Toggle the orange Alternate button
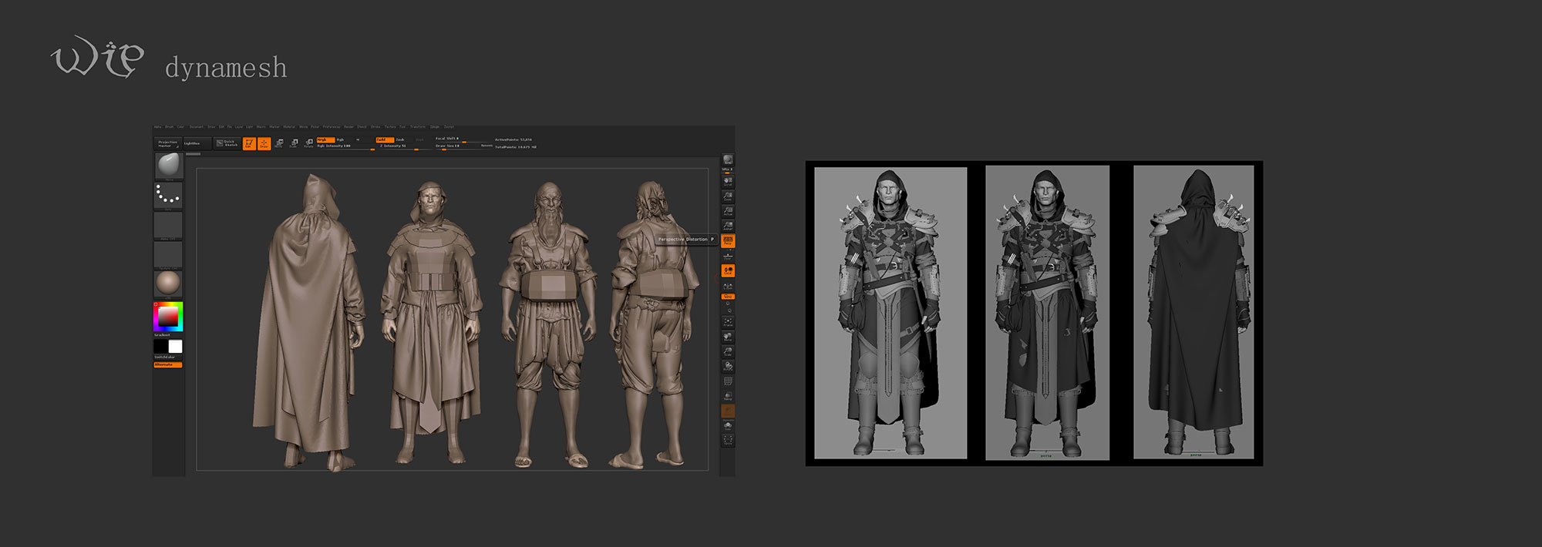The image size is (1542, 547). click(168, 365)
